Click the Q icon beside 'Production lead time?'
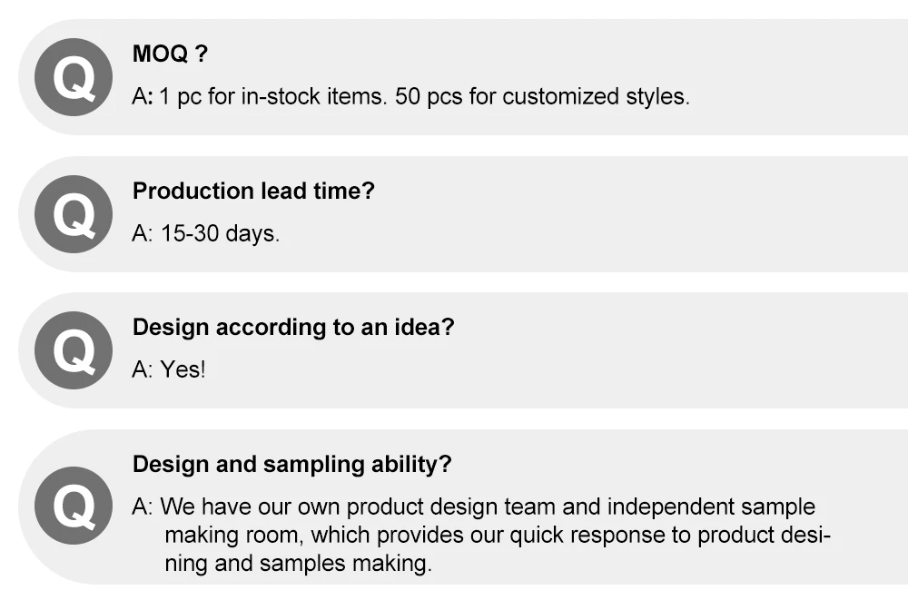The image size is (908, 600). (73, 214)
